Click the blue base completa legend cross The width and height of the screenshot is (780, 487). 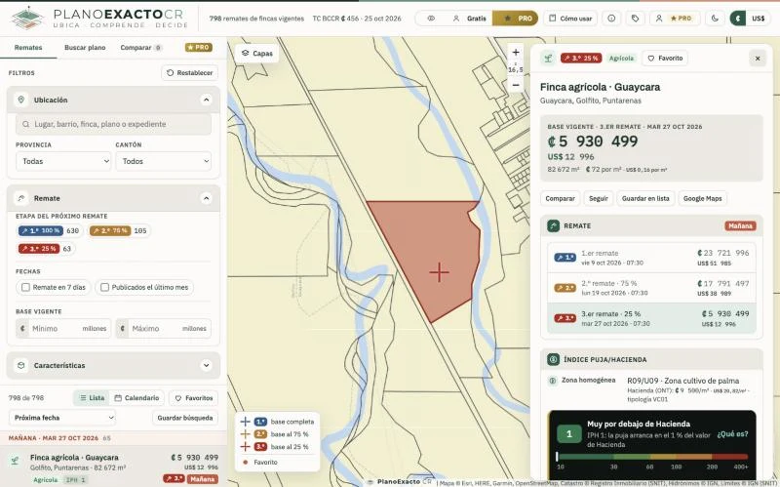point(246,422)
